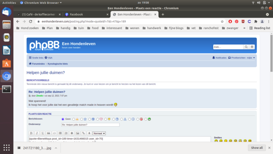This screenshot has width=273, height=154.
Task: Open the font colour picker droplet icon
Action: (x=89, y=133)
